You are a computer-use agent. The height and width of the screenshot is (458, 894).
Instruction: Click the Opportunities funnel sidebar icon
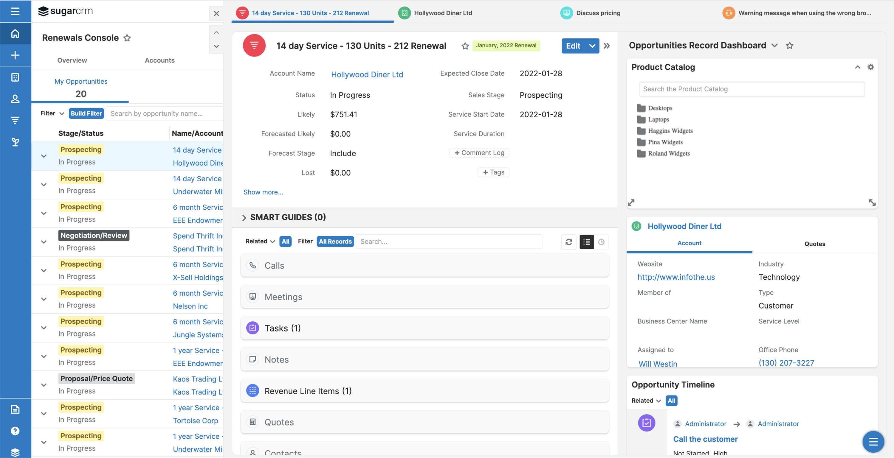point(15,120)
